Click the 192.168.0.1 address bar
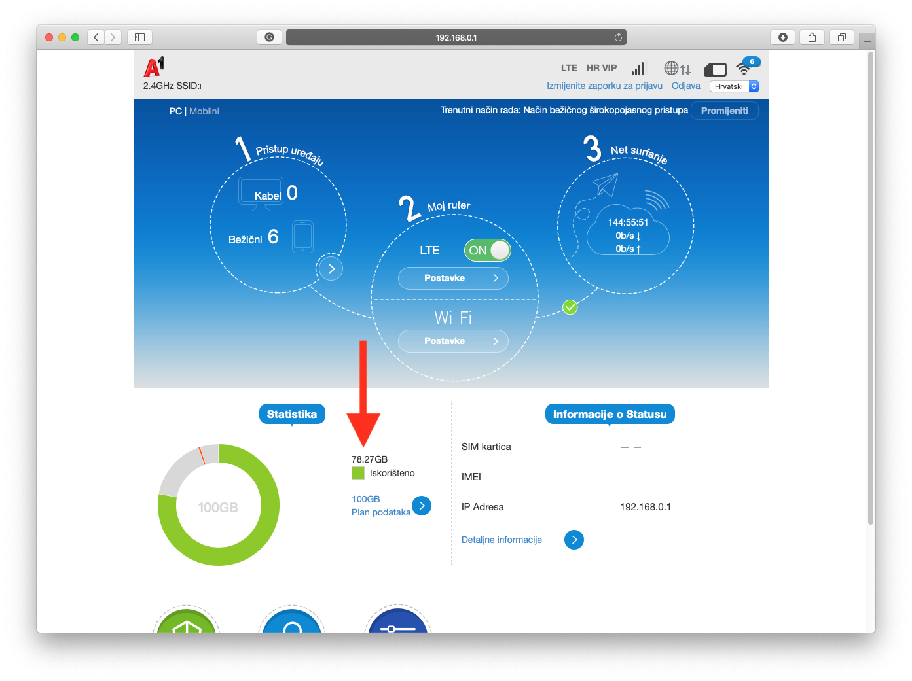 pos(456,37)
